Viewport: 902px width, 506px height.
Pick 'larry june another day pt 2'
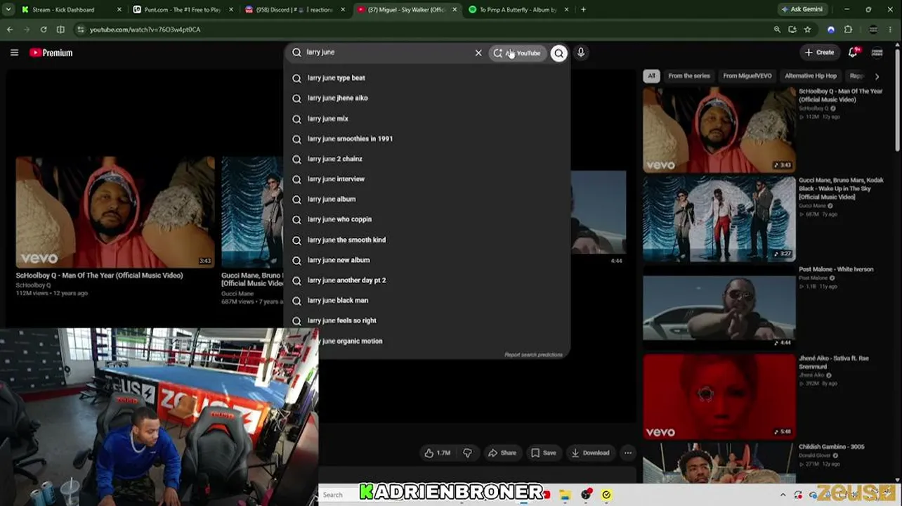[427, 280]
